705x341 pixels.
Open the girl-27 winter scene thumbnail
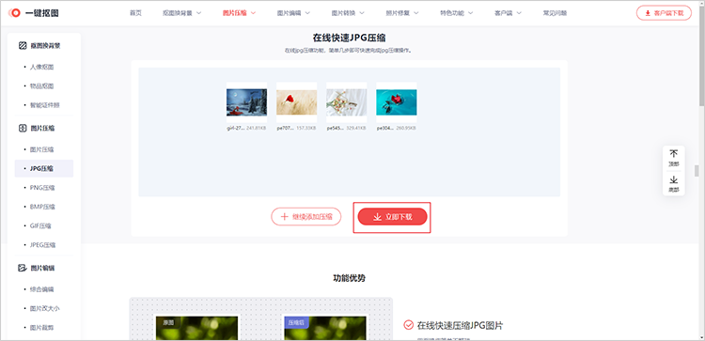click(x=247, y=102)
